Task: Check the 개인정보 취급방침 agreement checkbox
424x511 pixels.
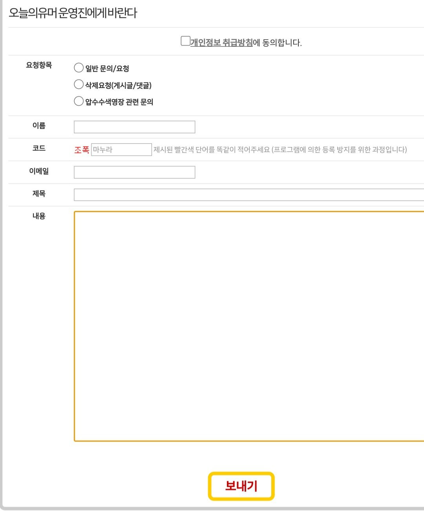Action: click(185, 41)
